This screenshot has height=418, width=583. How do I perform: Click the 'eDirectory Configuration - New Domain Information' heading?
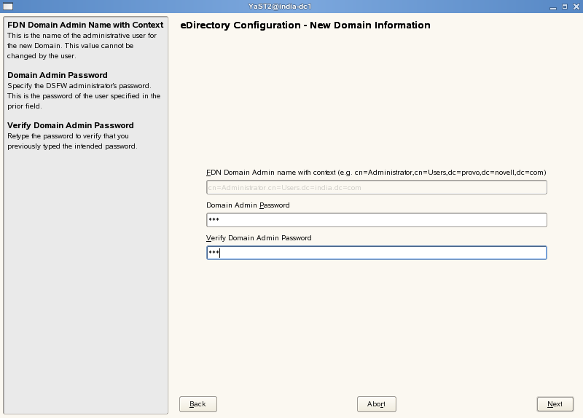[305, 25]
